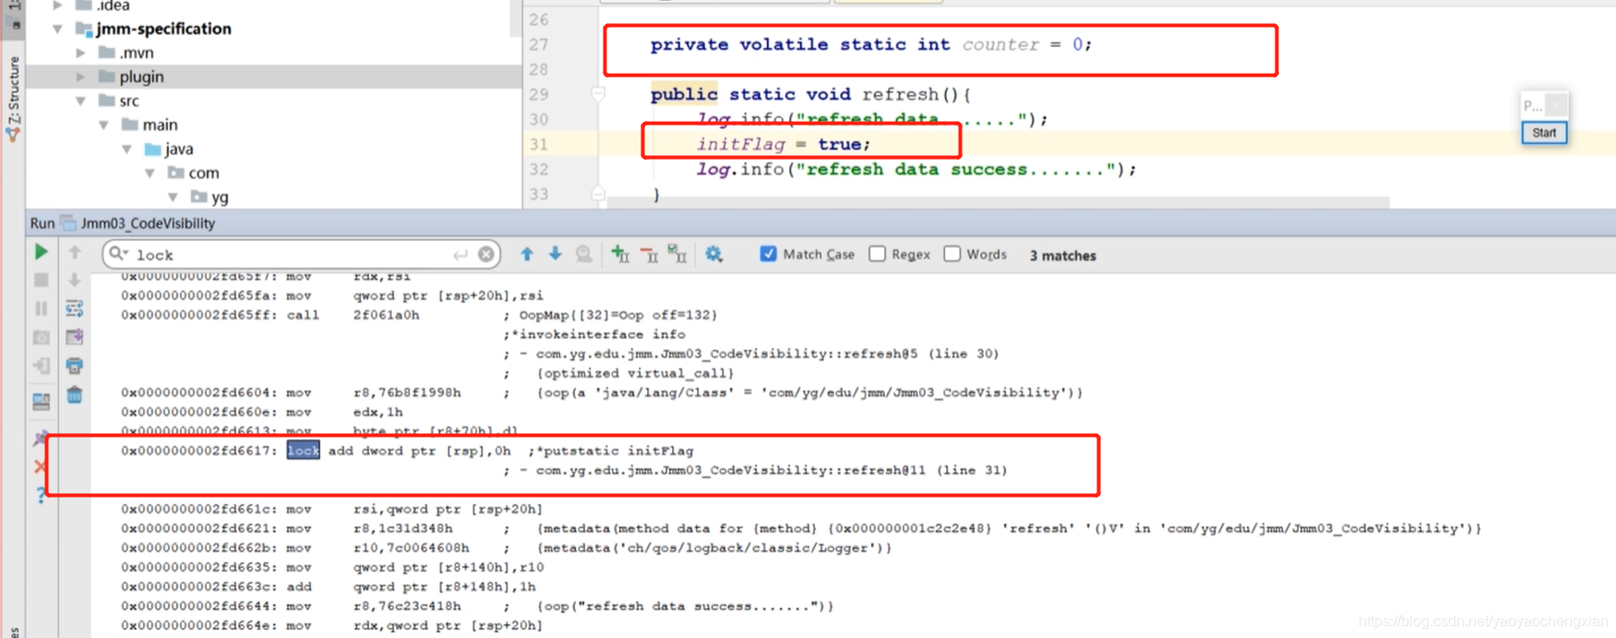Select the plugin folder in project tree
The height and width of the screenshot is (638, 1616).
click(274, 77)
